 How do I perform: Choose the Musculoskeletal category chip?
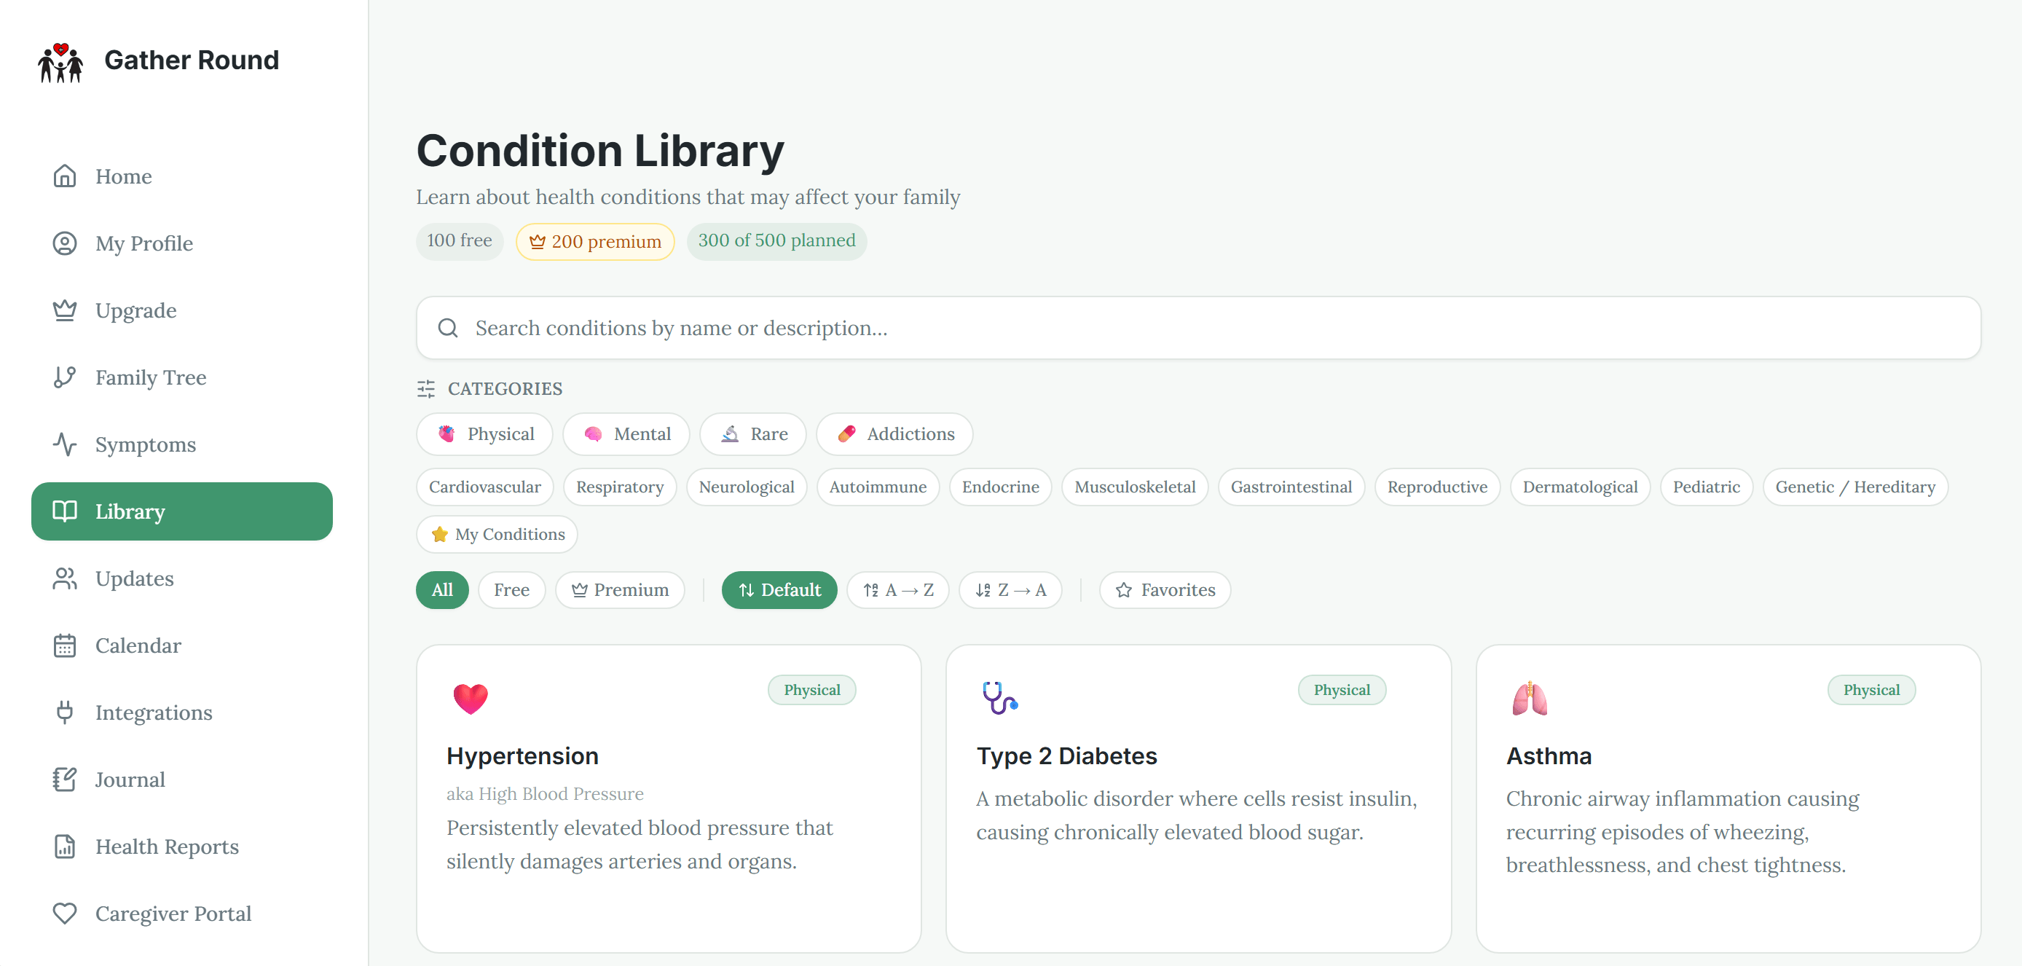click(1134, 487)
